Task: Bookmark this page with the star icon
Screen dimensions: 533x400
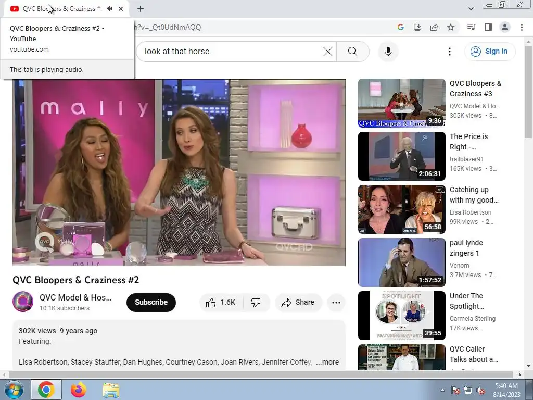Action: point(451,27)
